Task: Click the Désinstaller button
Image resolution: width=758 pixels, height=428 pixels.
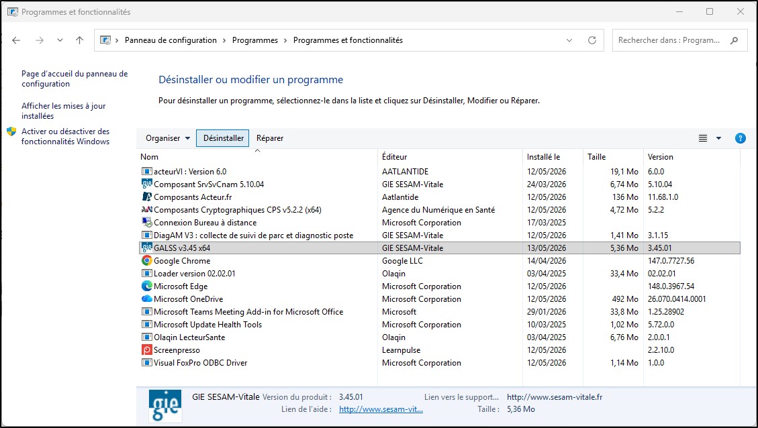Action: (x=223, y=138)
